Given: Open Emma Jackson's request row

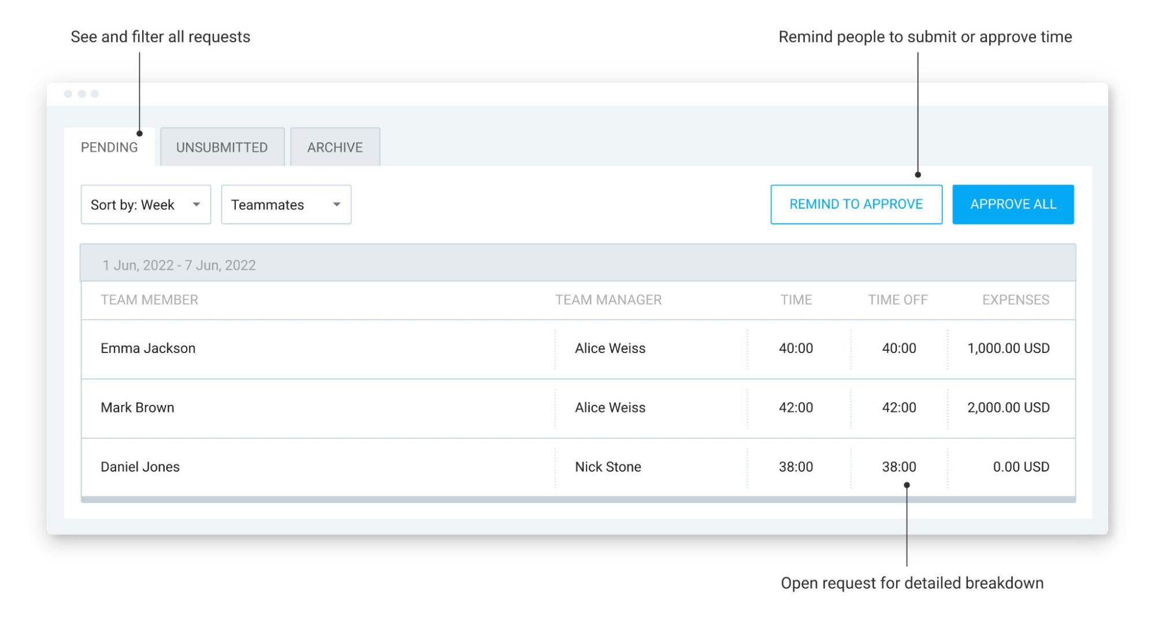Looking at the screenshot, I should coord(578,349).
